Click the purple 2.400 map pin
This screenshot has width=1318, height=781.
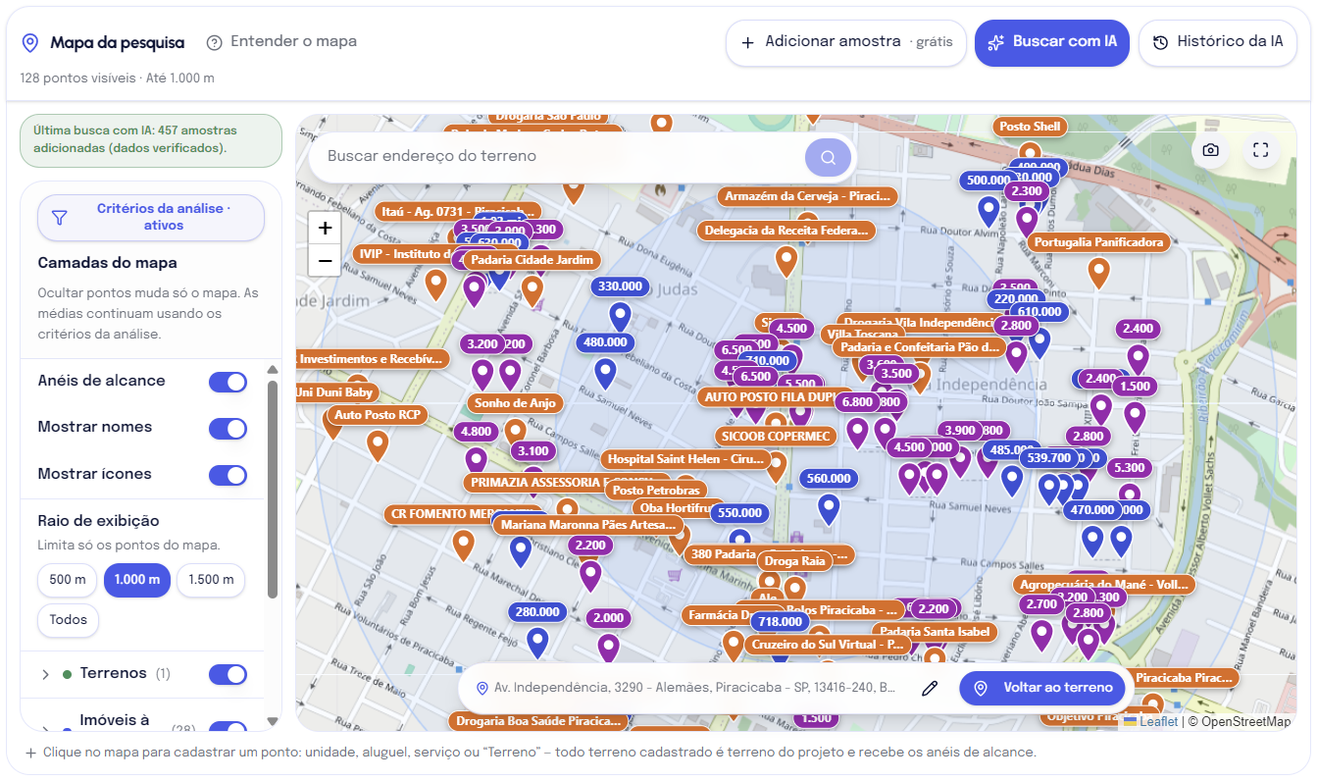pyautogui.click(x=1138, y=359)
